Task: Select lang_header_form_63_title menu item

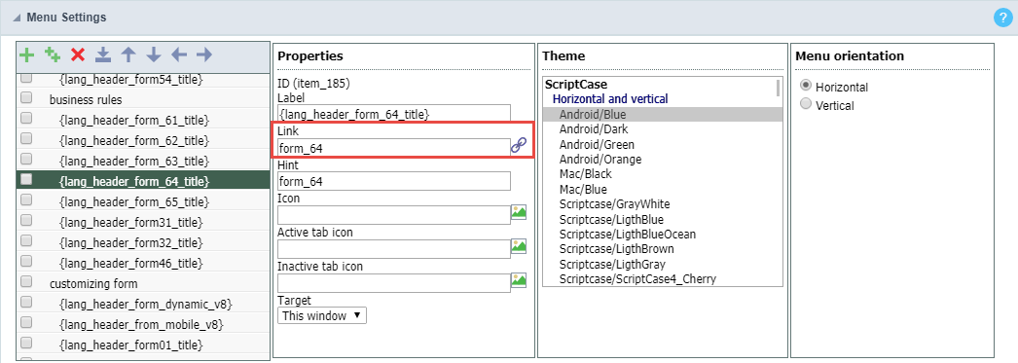Action: [x=134, y=161]
